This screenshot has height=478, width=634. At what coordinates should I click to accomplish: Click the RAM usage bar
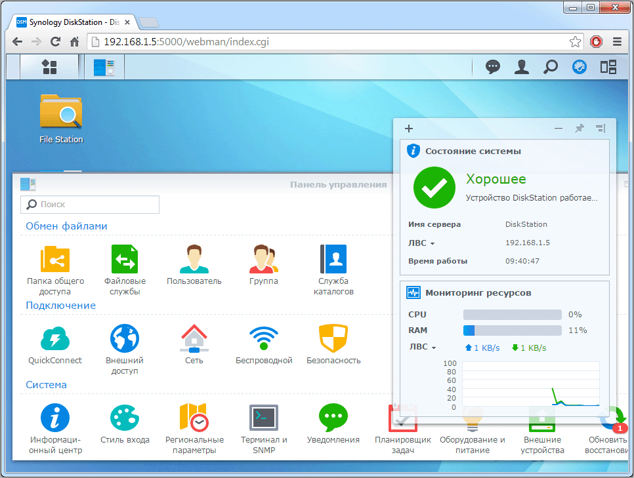513,330
